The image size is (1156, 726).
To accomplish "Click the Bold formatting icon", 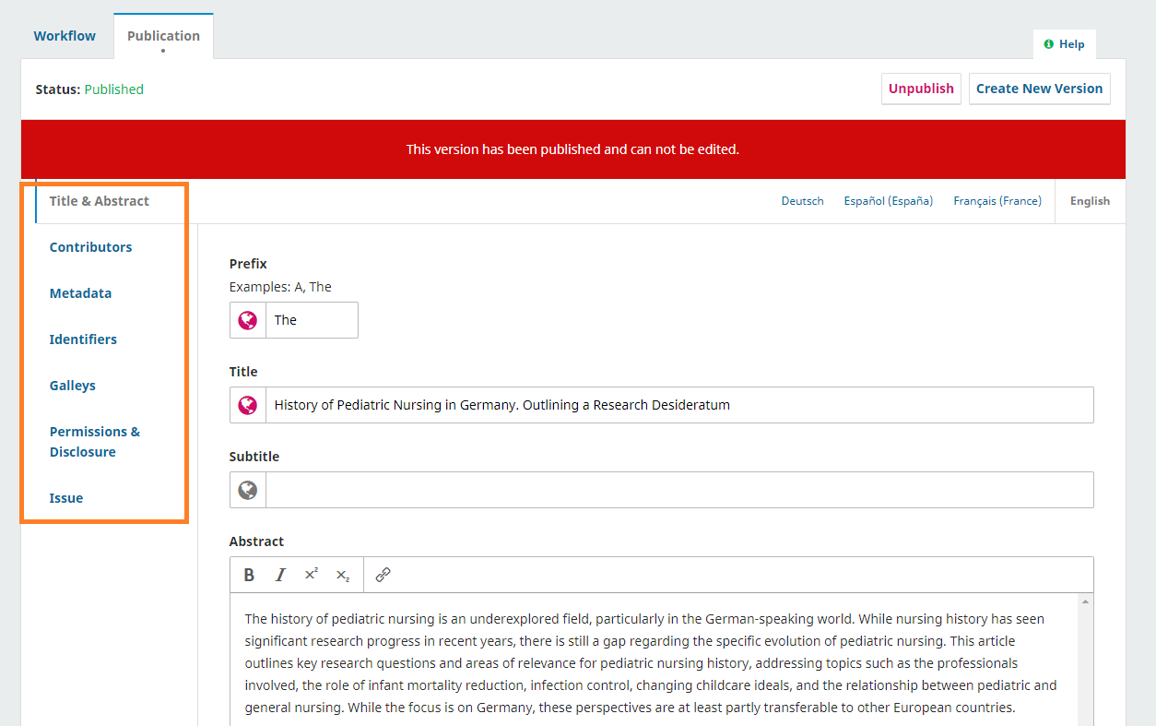I will point(249,575).
